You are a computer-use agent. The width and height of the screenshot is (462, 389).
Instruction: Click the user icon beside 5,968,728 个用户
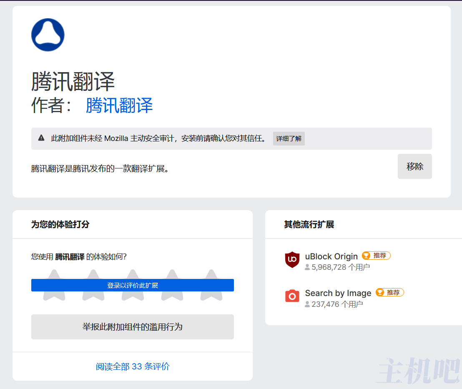[307, 267]
